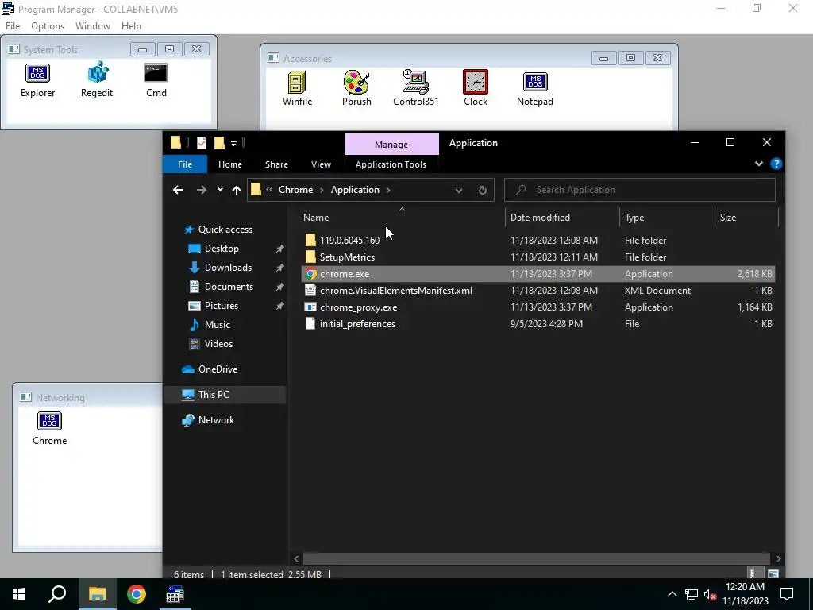Open Program Manager File menu
Image resolution: width=813 pixels, height=610 pixels.
tap(13, 26)
